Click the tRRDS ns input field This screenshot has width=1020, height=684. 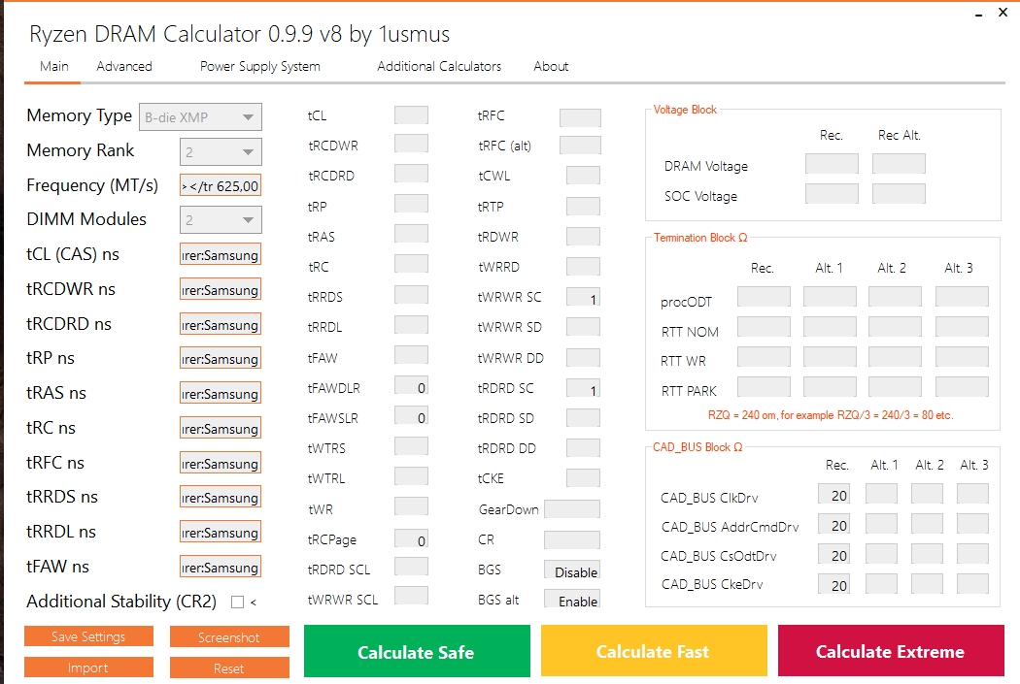[221, 497]
